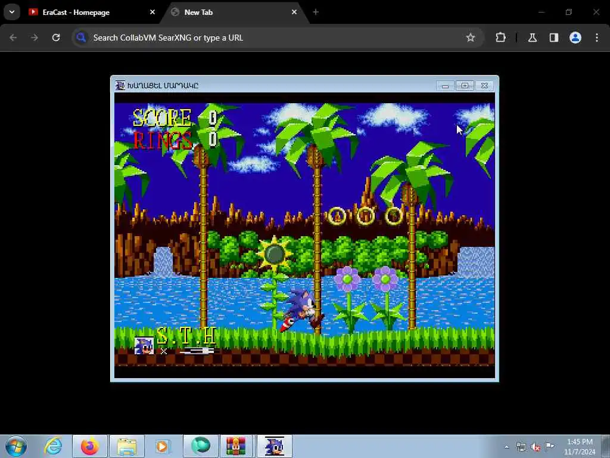The image size is (610, 458).
Task: Open a new browser tab with plus button
Action: point(316,12)
